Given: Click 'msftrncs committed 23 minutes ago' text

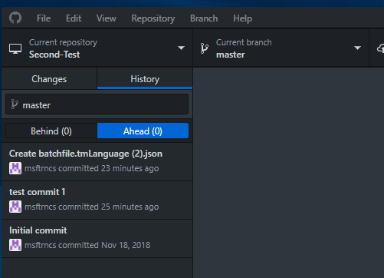Looking at the screenshot, I should tap(92, 168).
